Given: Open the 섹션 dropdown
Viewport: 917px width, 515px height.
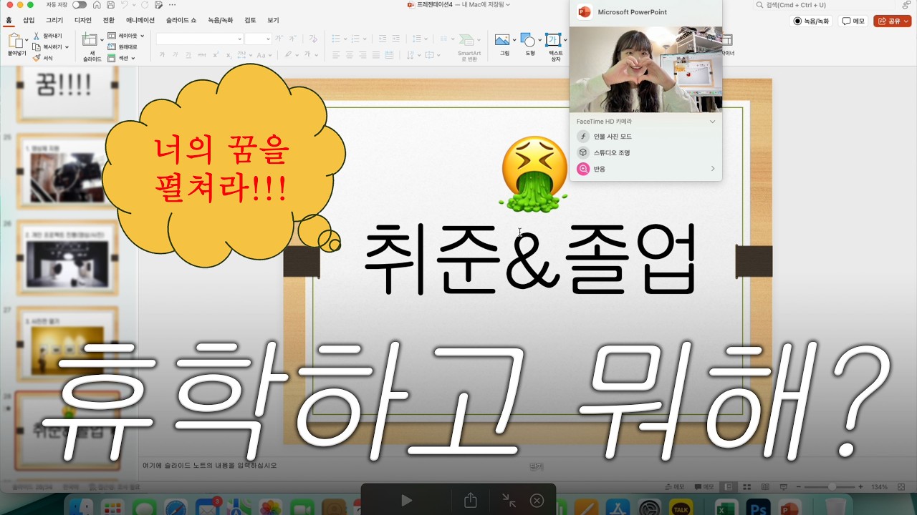Looking at the screenshot, I should coord(121,58).
